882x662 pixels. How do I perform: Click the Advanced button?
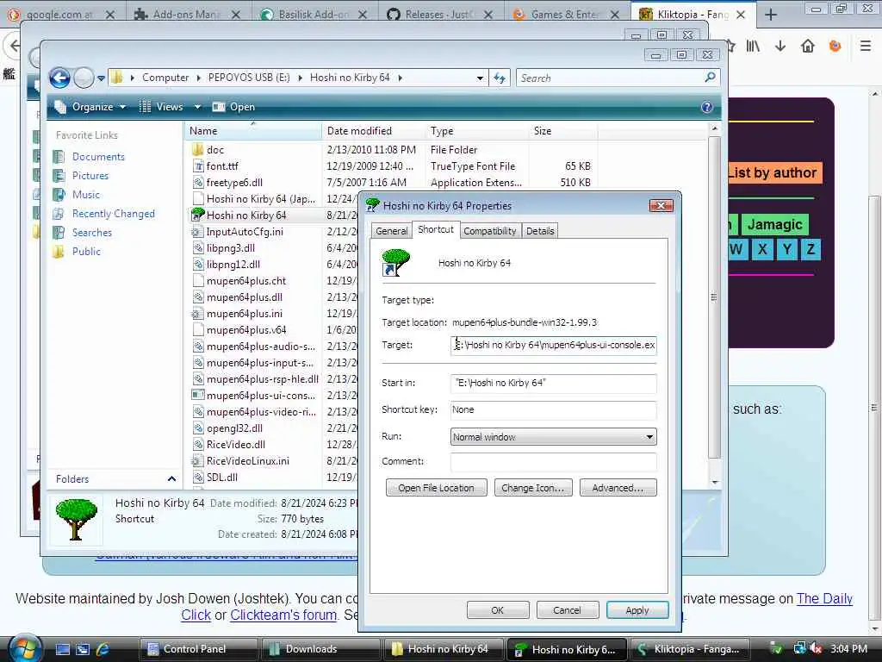(x=618, y=488)
